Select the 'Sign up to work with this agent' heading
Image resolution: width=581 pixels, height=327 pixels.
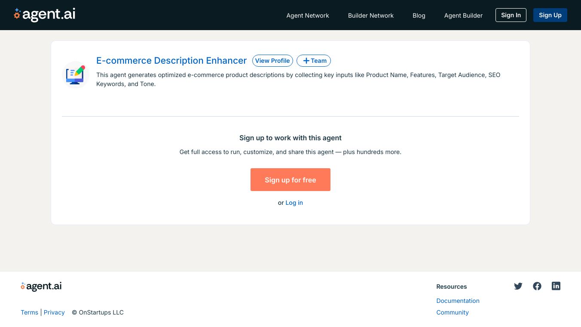pyautogui.click(x=290, y=138)
